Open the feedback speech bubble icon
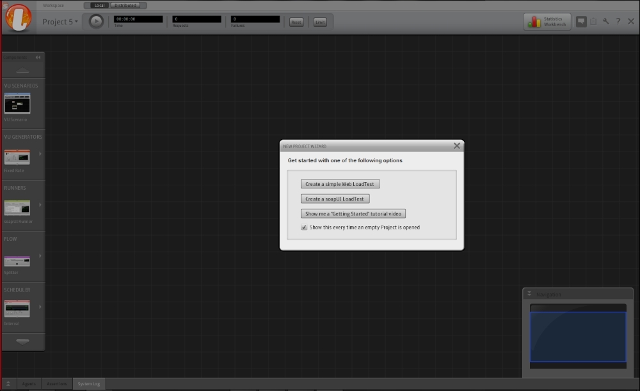This screenshot has width=640, height=391. click(x=581, y=21)
